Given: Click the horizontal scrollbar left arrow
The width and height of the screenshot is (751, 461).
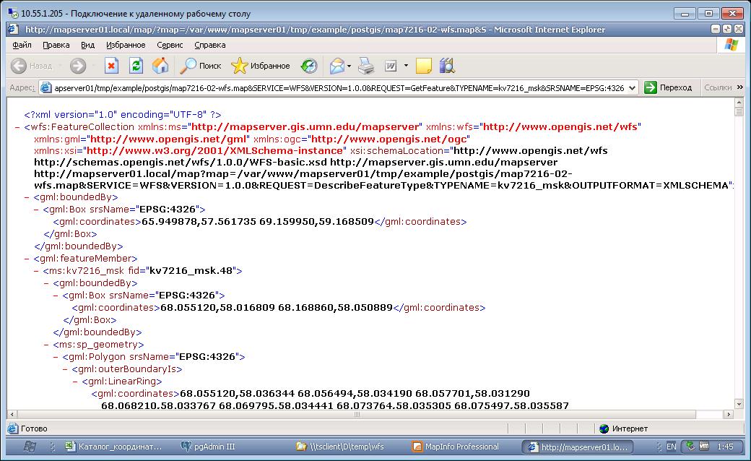Looking at the screenshot, I should [12, 415].
